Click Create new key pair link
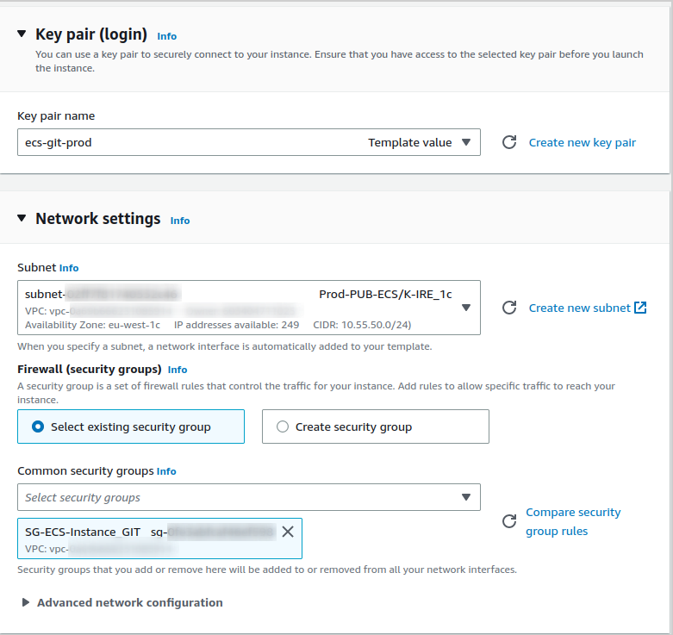 582,142
